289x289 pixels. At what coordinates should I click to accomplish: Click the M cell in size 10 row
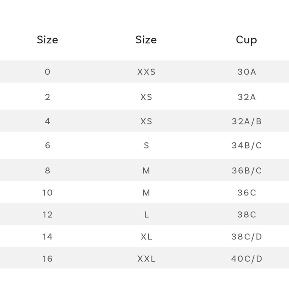pyautogui.click(x=146, y=192)
